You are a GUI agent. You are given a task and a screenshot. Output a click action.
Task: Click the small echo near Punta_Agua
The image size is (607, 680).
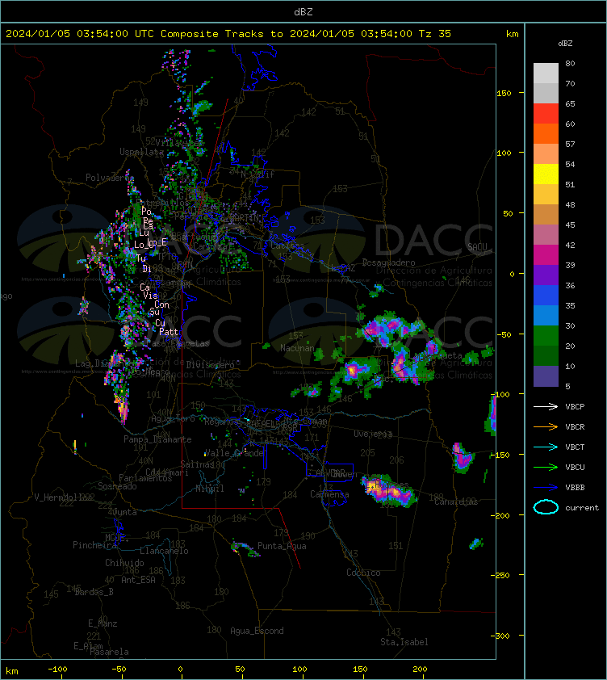[x=245, y=548]
